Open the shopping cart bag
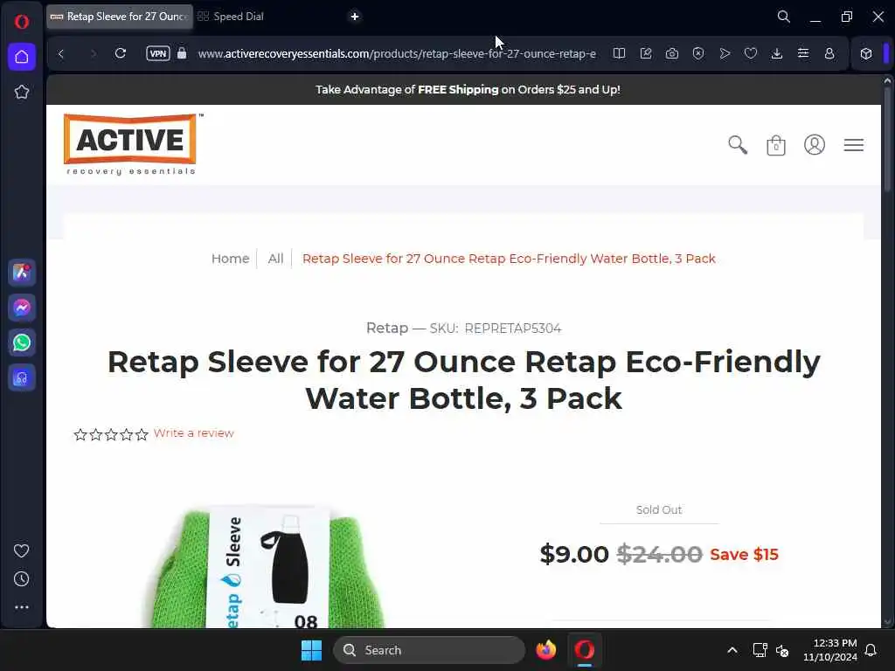The image size is (895, 671). (776, 146)
